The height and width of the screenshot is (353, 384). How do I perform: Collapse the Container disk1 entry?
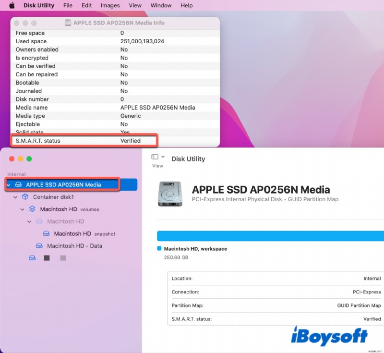15,196
